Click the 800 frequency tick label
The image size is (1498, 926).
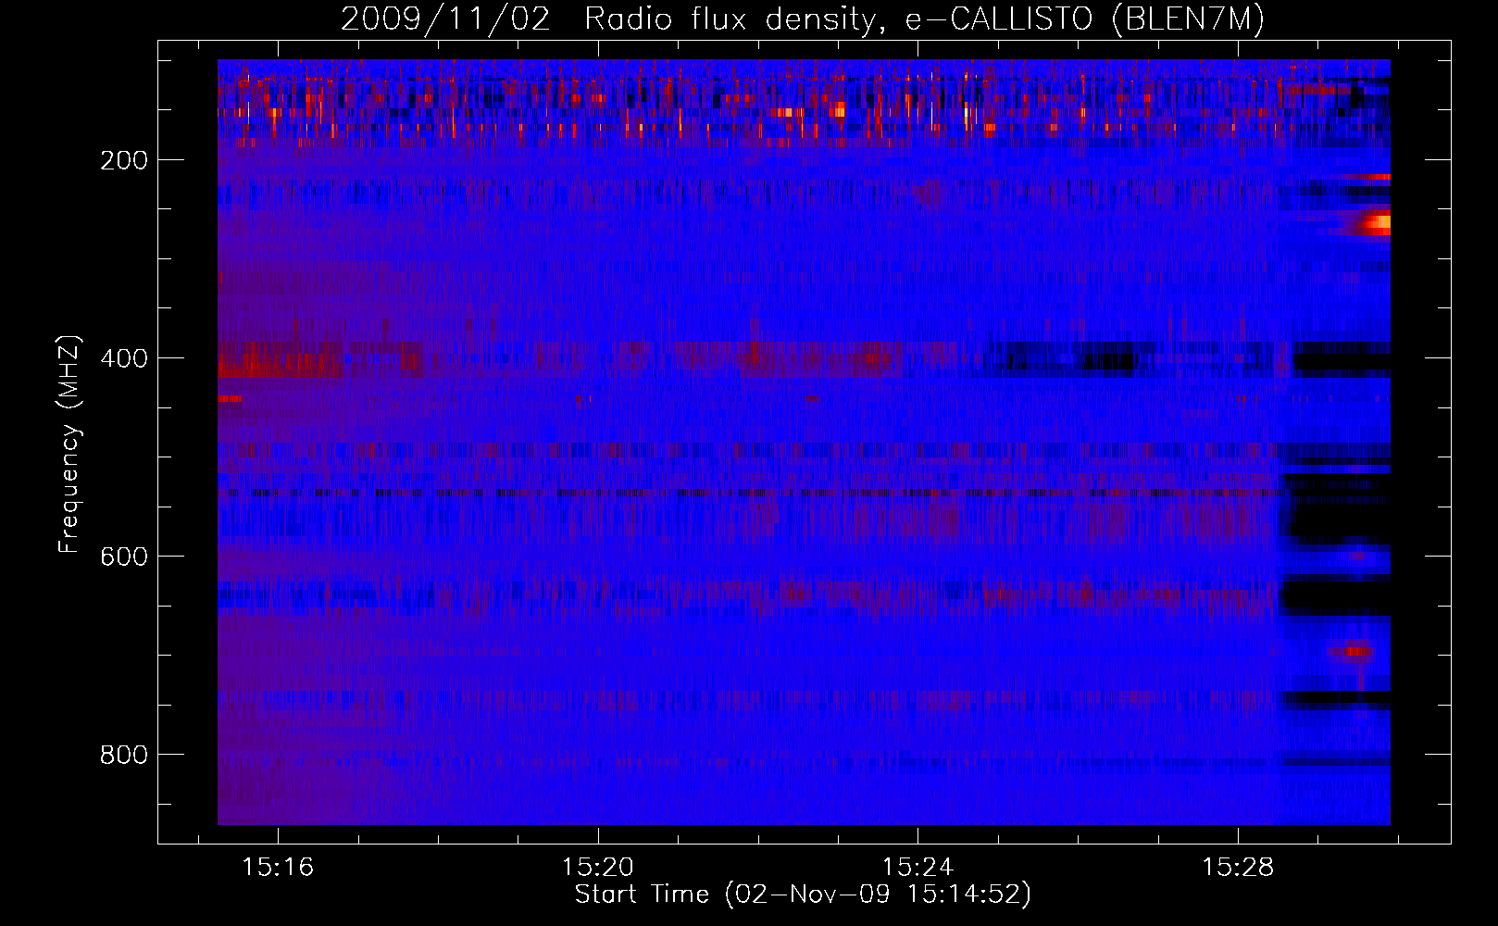coord(124,755)
